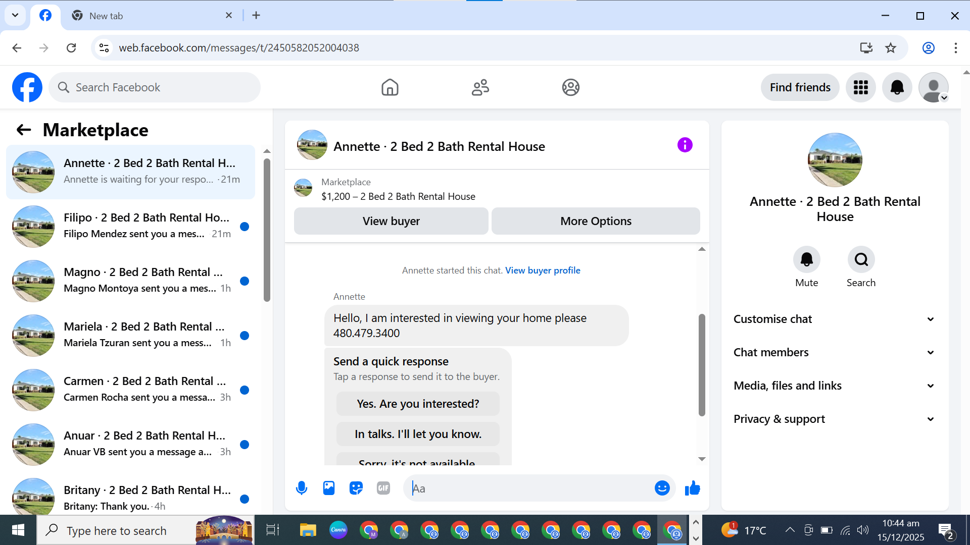Open Magno Montoya conversation

130,281
